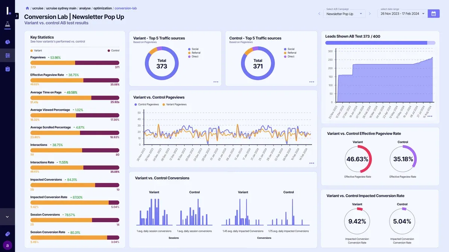Open options menu on Control traffic sources card

click(312, 82)
